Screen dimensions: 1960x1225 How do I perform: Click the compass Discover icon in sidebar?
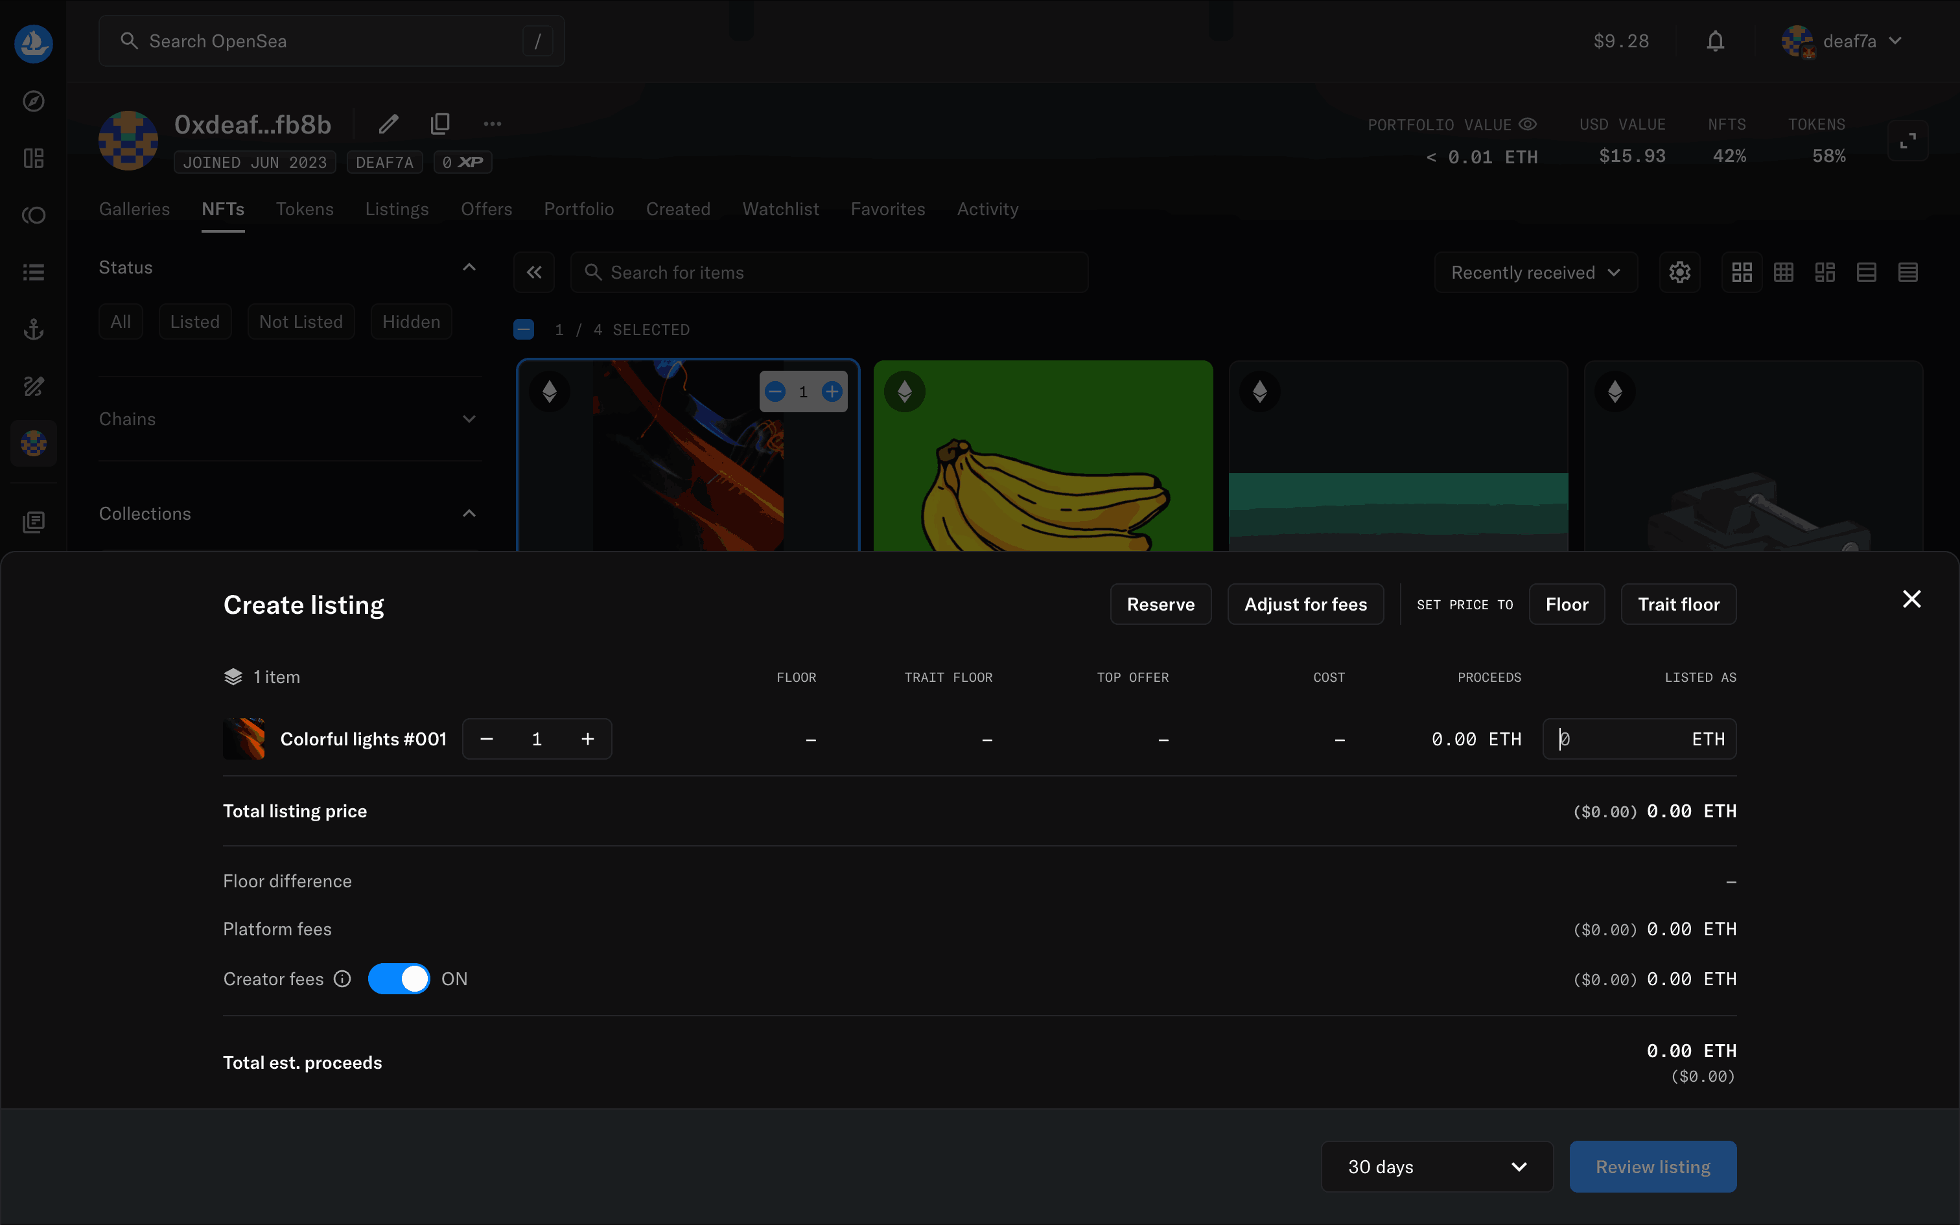(x=33, y=101)
